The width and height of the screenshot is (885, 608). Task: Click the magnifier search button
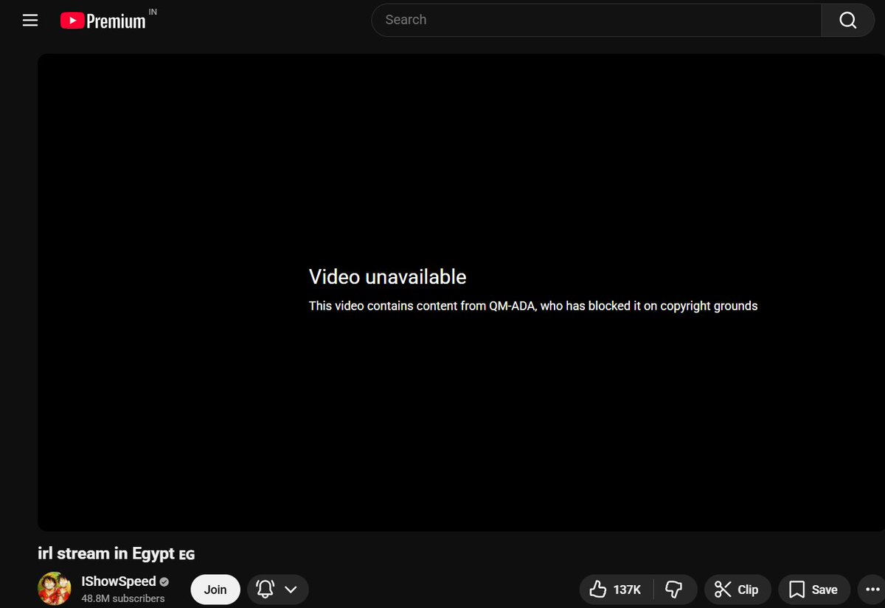tap(847, 20)
